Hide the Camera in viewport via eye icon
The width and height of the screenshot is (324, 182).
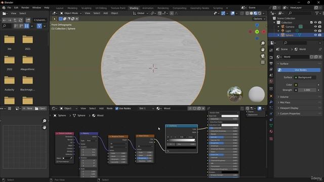tap(315, 27)
